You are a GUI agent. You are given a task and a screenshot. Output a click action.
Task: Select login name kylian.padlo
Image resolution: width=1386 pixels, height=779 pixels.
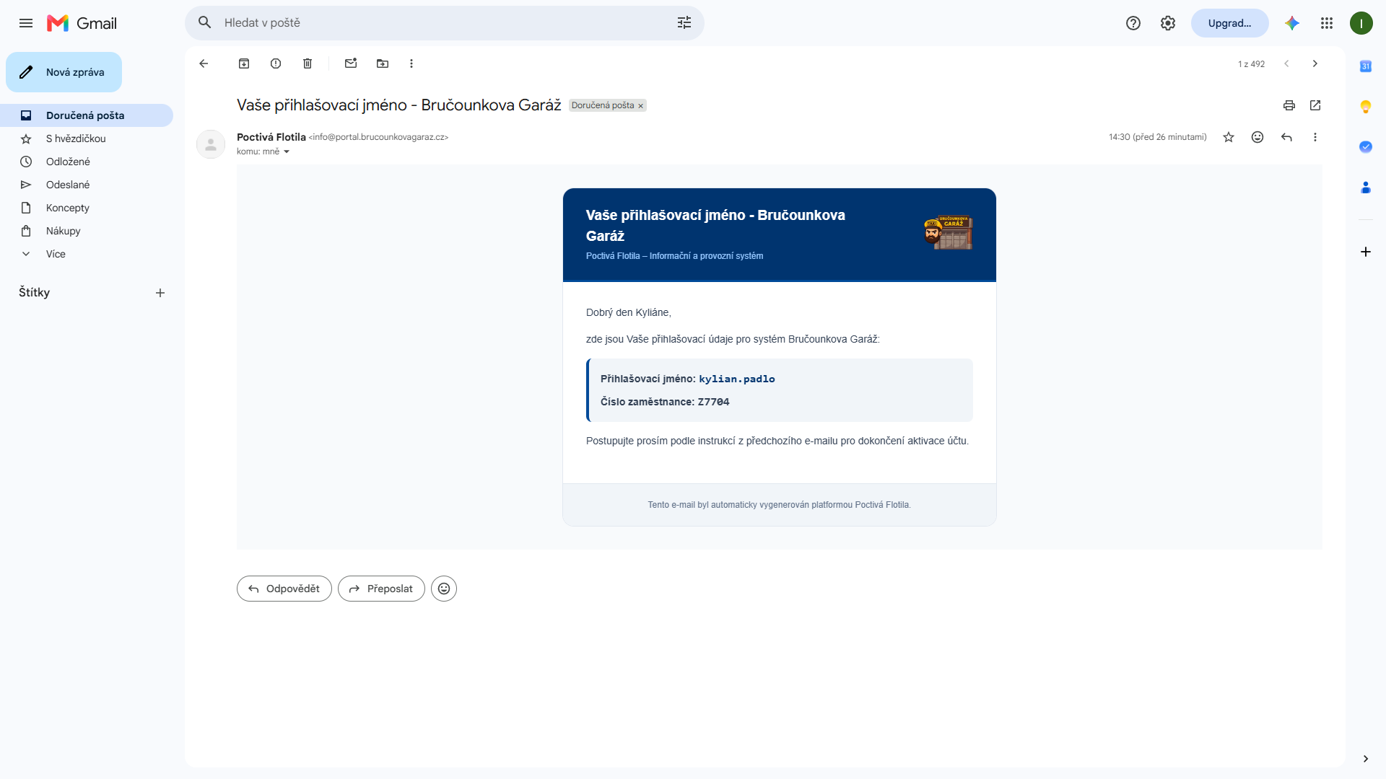coord(737,379)
